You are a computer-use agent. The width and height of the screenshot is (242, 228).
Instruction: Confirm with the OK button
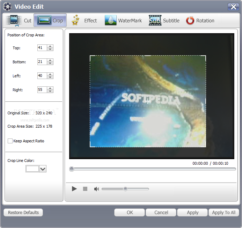pos(130,212)
